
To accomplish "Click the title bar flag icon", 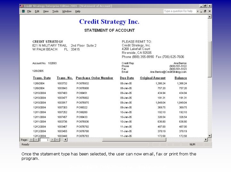I will tap(21, 6).
